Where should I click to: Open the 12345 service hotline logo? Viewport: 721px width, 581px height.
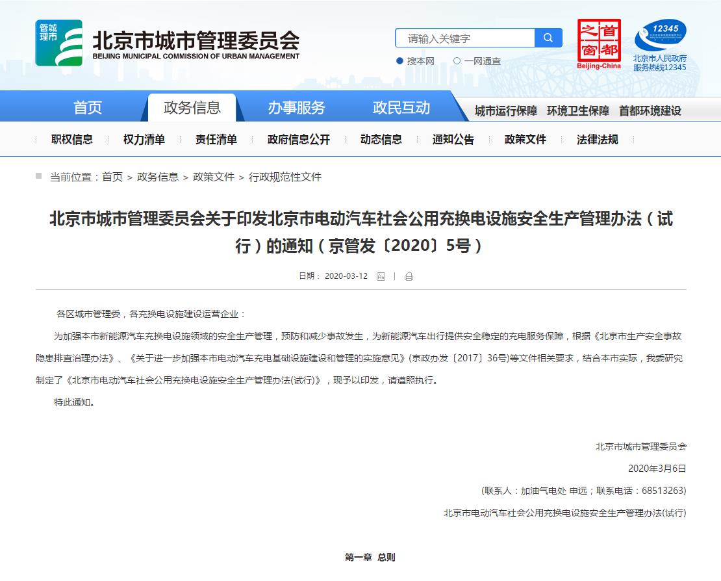coord(660,34)
